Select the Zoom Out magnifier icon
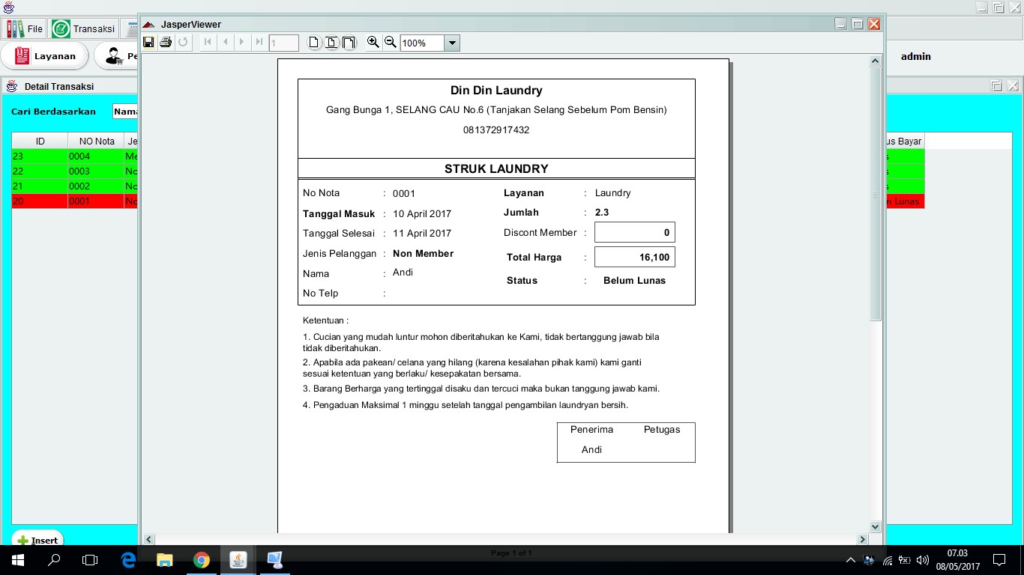 [x=390, y=43]
